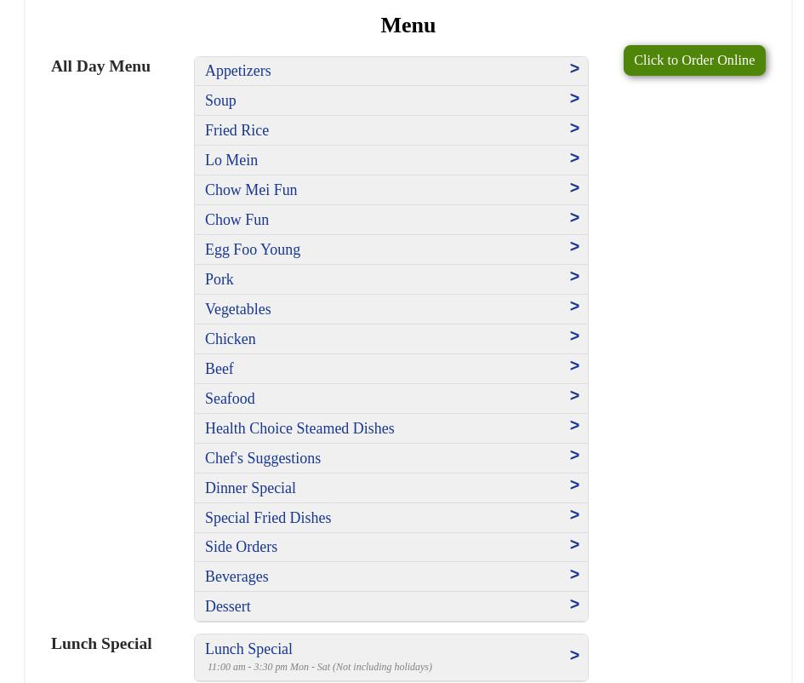Open Special Fried Dishes section
This screenshot has width=804, height=683.
pyautogui.click(x=268, y=518)
